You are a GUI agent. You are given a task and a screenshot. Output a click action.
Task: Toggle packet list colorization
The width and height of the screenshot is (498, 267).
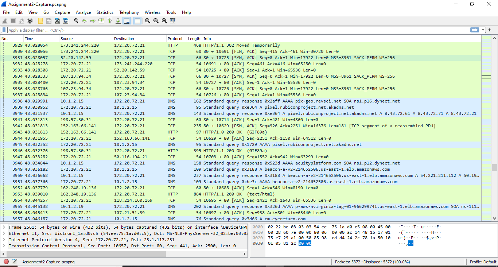[137, 21]
